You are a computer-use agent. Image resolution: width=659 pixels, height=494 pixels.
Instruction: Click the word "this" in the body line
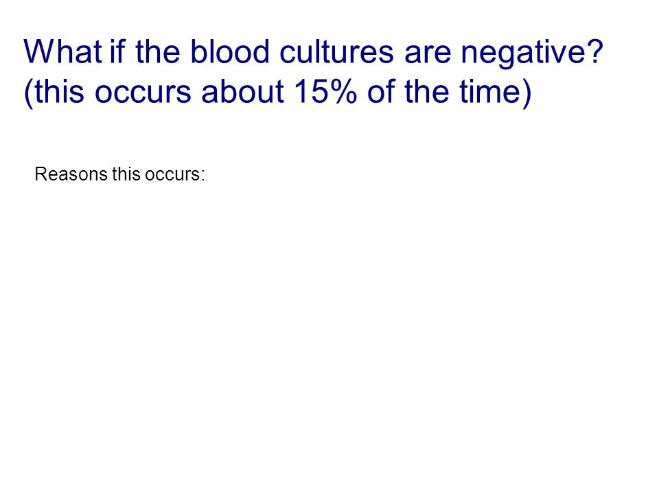pyautogui.click(x=126, y=174)
